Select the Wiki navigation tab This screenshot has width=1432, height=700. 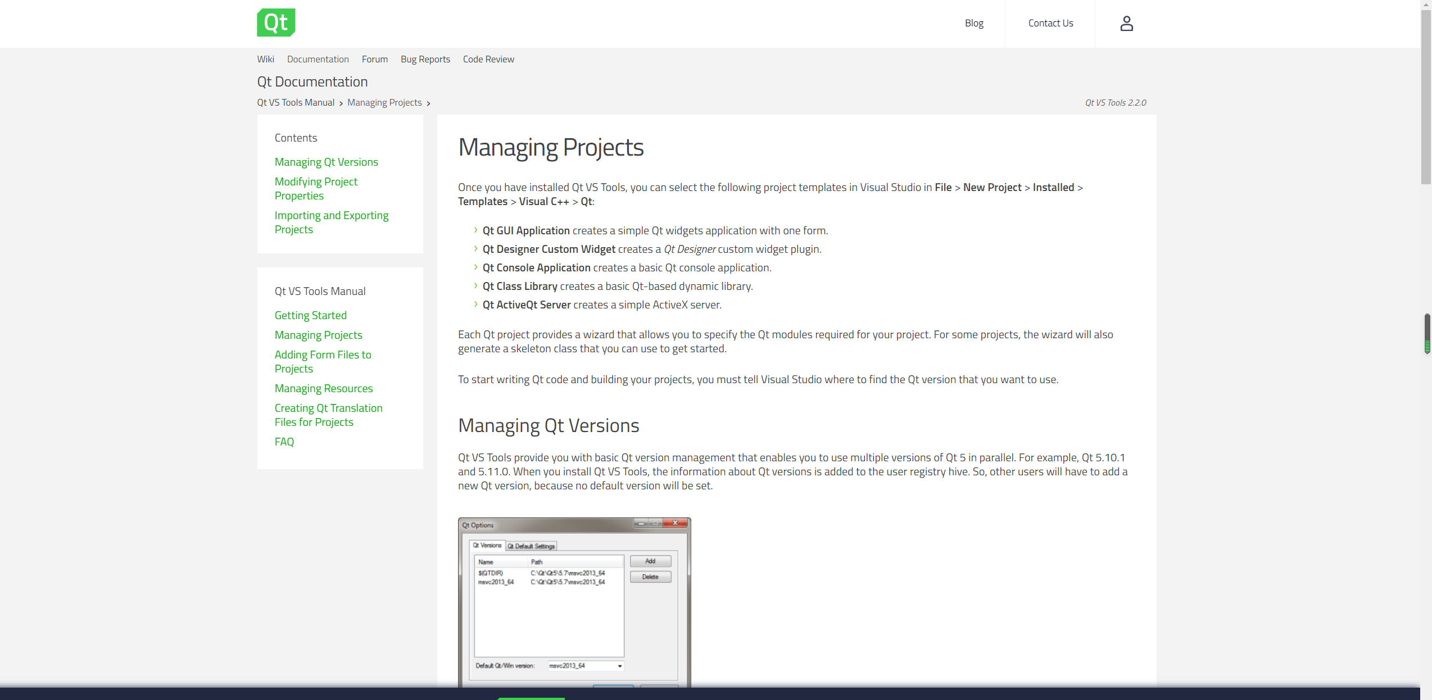[265, 58]
